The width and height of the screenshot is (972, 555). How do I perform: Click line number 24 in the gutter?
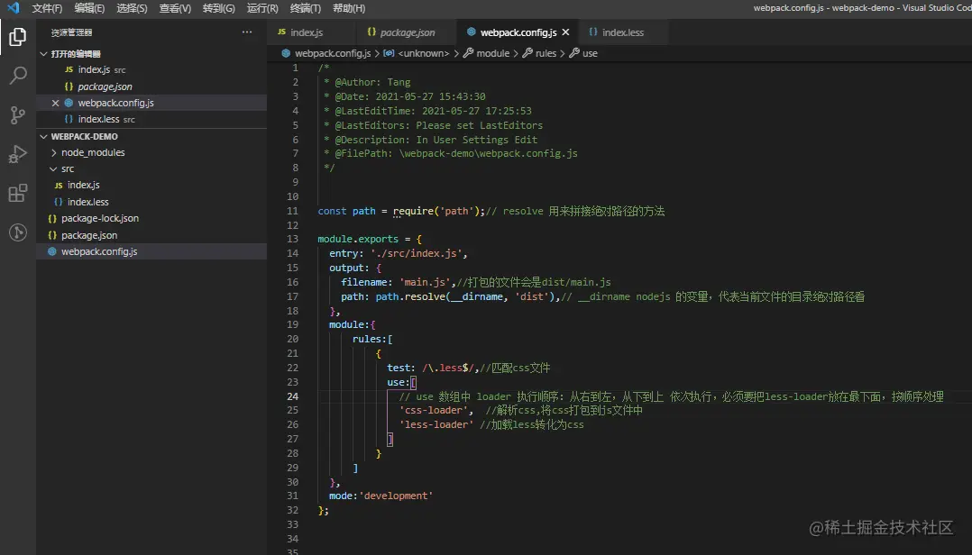pyautogui.click(x=292, y=396)
